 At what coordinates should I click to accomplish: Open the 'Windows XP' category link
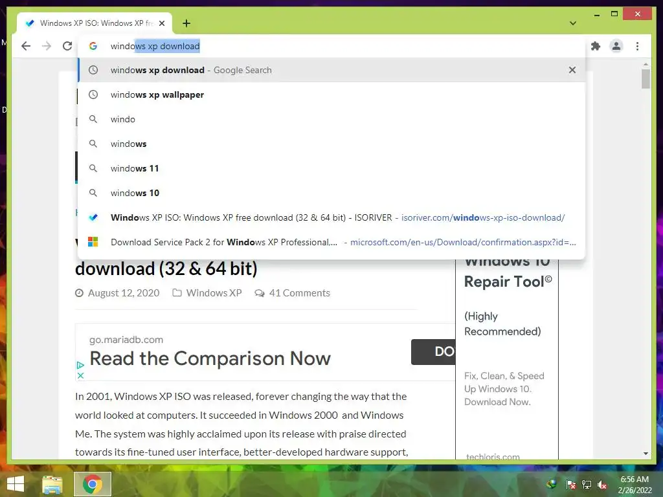[x=214, y=293]
